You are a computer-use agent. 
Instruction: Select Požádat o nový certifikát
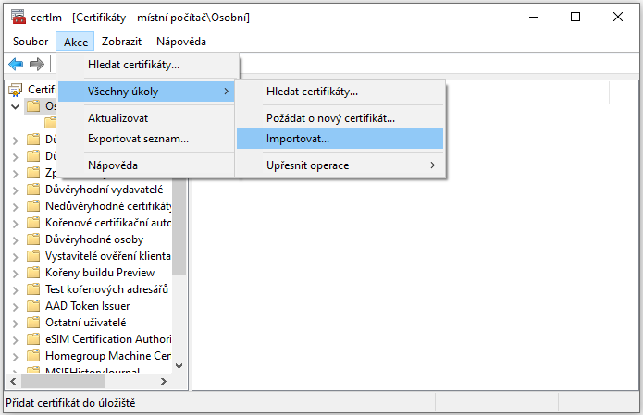tap(340, 118)
